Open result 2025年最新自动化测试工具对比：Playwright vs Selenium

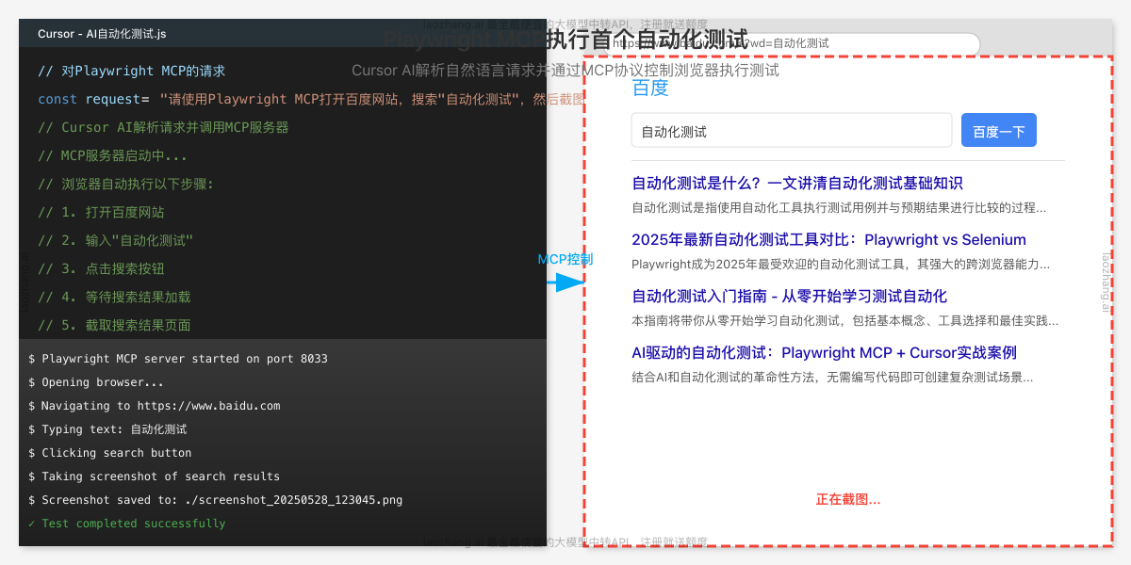(828, 239)
